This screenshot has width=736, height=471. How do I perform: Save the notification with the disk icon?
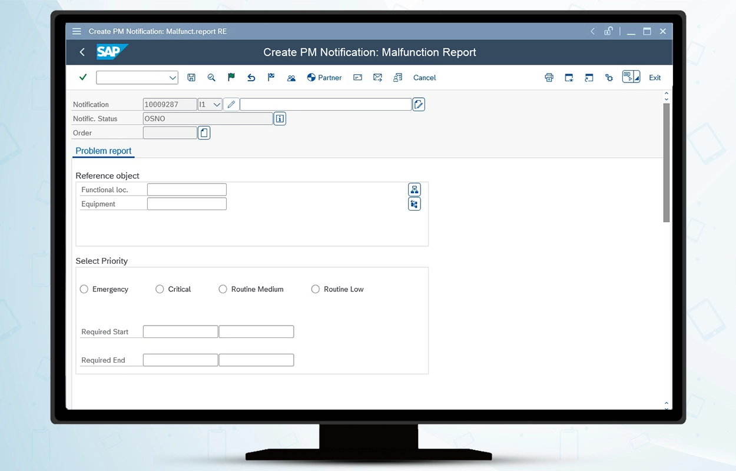[191, 78]
